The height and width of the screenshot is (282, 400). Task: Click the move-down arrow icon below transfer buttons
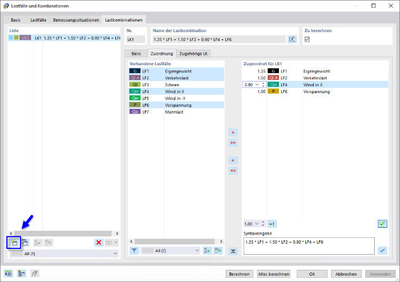[x=233, y=251]
